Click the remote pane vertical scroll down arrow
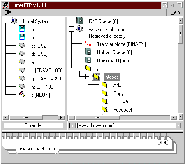Image resolution: width=185 pixels, height=164 pixels. click(x=180, y=117)
